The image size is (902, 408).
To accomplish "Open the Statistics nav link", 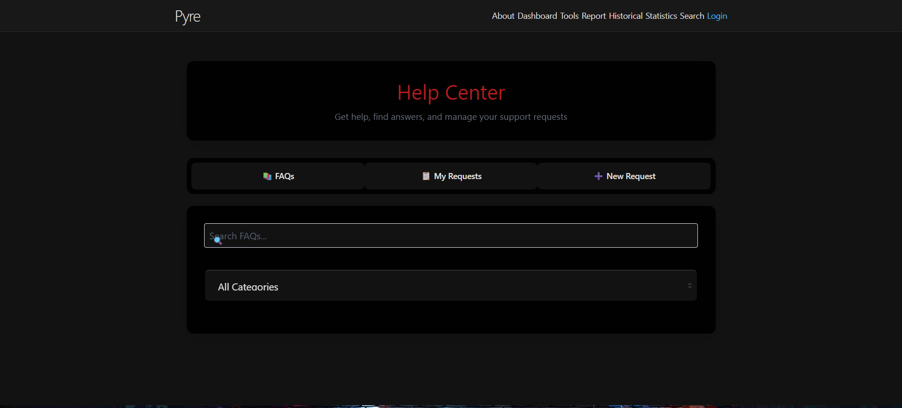I will 661,16.
